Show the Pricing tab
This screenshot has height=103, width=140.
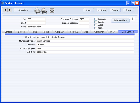tap(46, 32)
